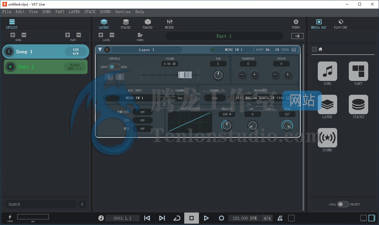Viewport: 379px width, 225px height.
Task: Select the Media Bay tab icon
Action: click(x=319, y=22)
